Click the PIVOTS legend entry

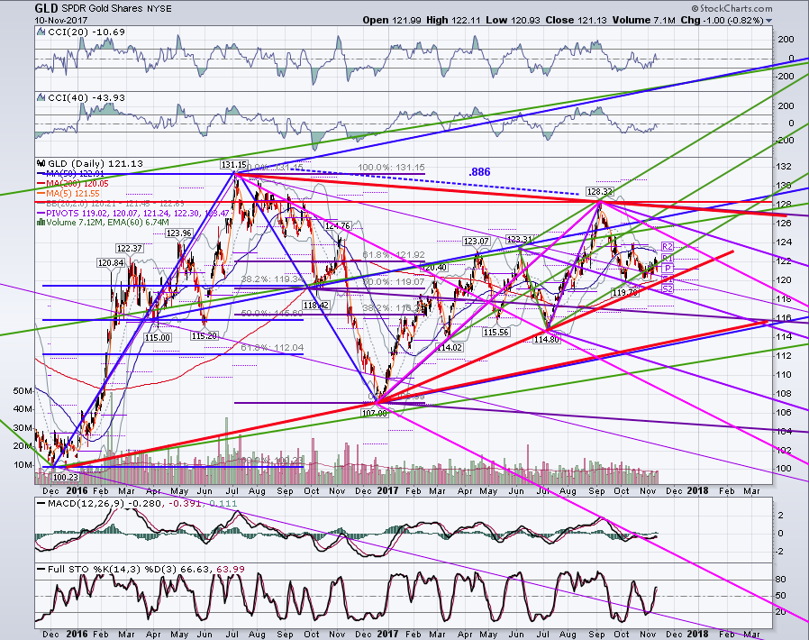[x=133, y=213]
